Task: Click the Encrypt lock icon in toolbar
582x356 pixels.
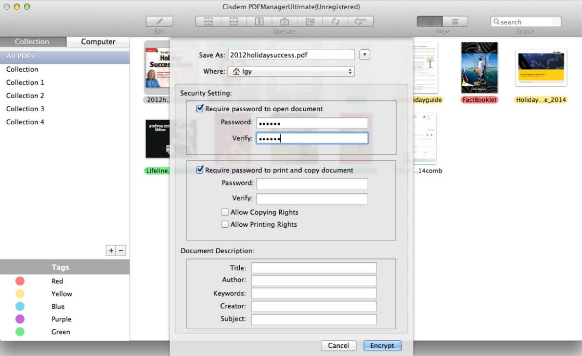Action: pos(284,21)
